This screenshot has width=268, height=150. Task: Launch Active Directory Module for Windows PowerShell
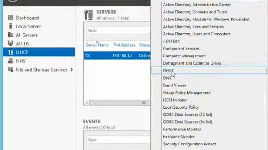tap(206, 19)
